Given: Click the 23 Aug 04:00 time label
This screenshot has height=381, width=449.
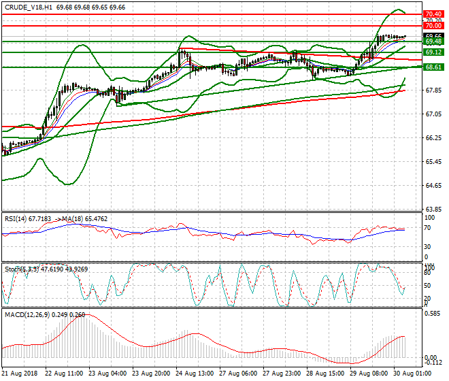Looking at the screenshot, I should pos(107,374).
